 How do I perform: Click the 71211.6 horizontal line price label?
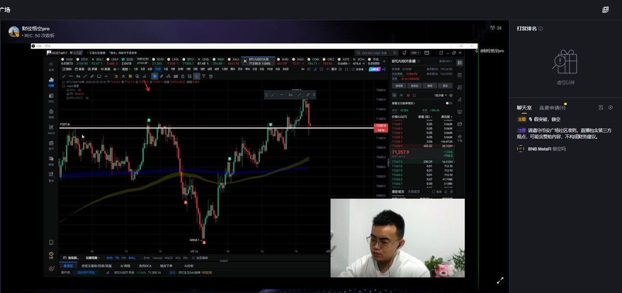[x=65, y=124]
